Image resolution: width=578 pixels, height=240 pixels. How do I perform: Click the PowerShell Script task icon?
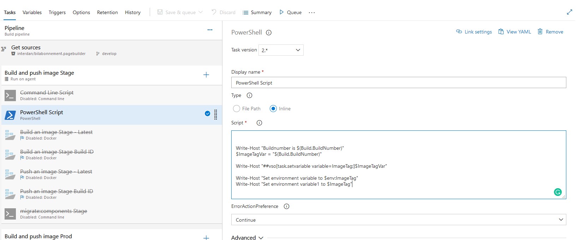point(10,115)
